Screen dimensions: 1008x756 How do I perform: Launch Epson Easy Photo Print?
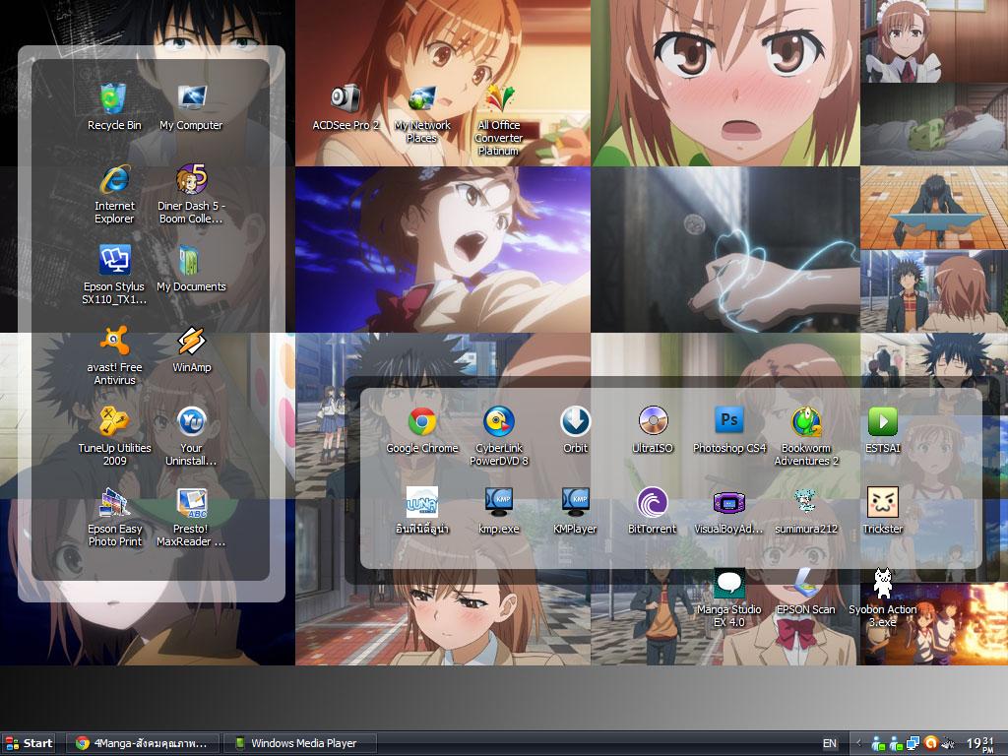click(114, 517)
